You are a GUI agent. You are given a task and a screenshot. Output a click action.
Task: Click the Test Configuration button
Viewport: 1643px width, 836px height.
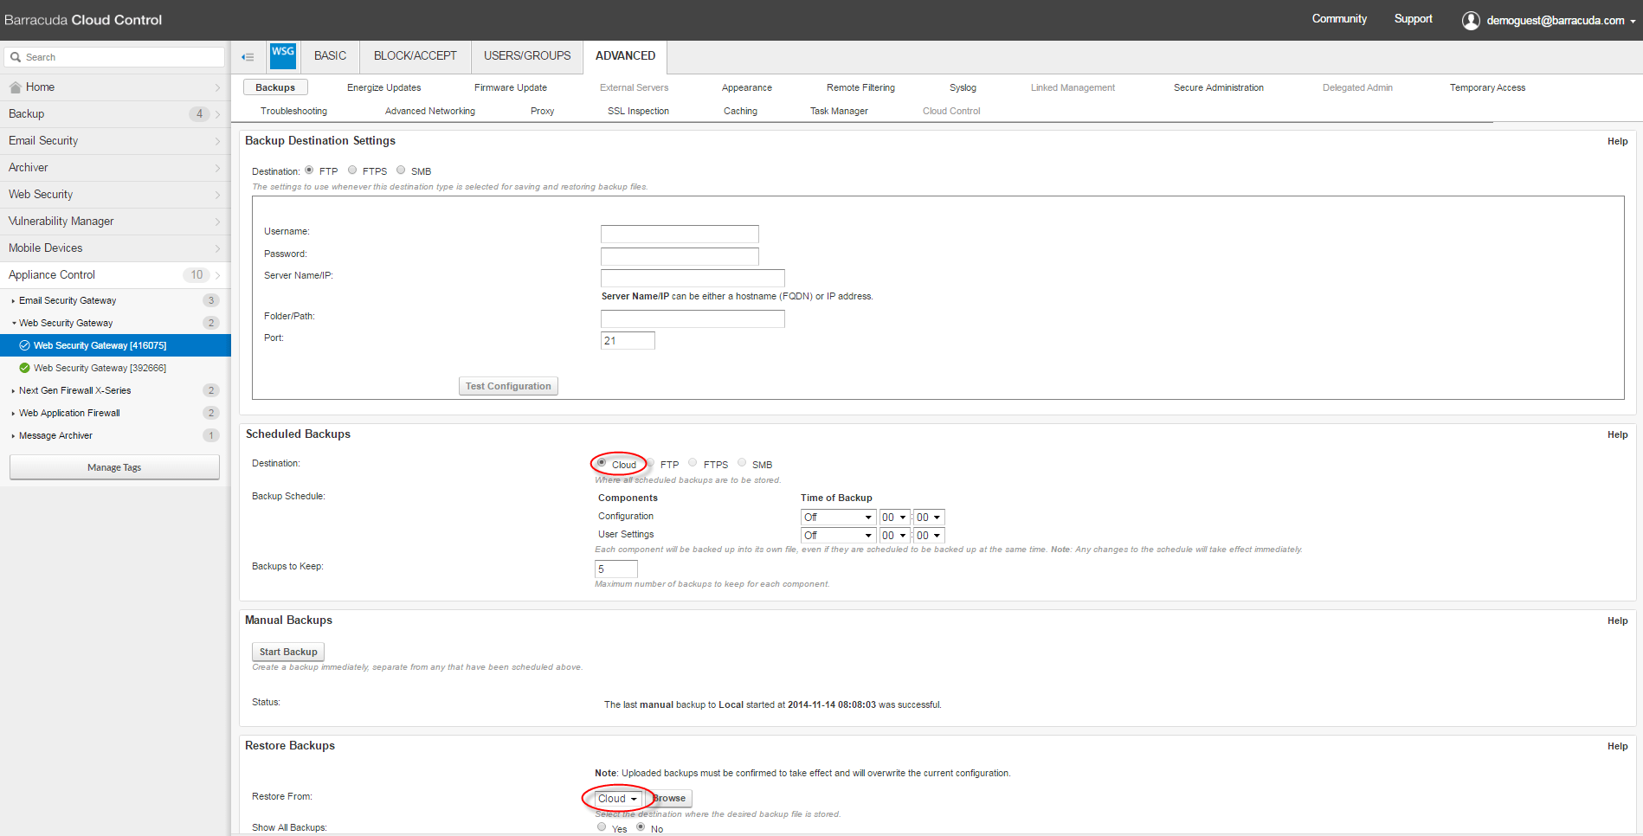point(508,386)
